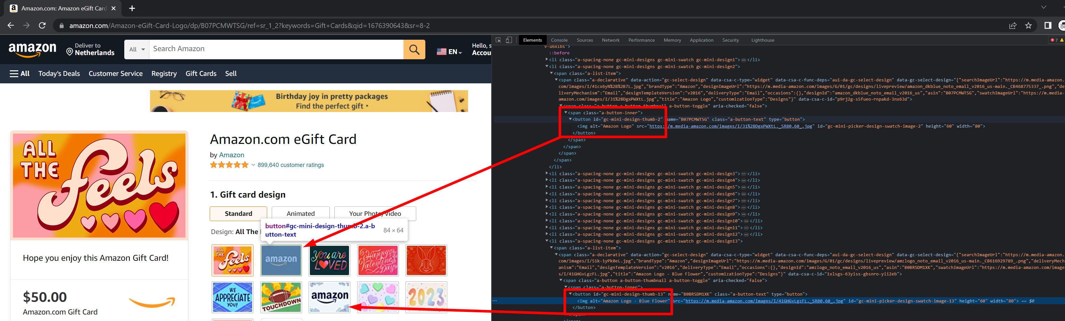Open the Lighthouse tab
Screen dimensions: 1065x321
(762, 40)
